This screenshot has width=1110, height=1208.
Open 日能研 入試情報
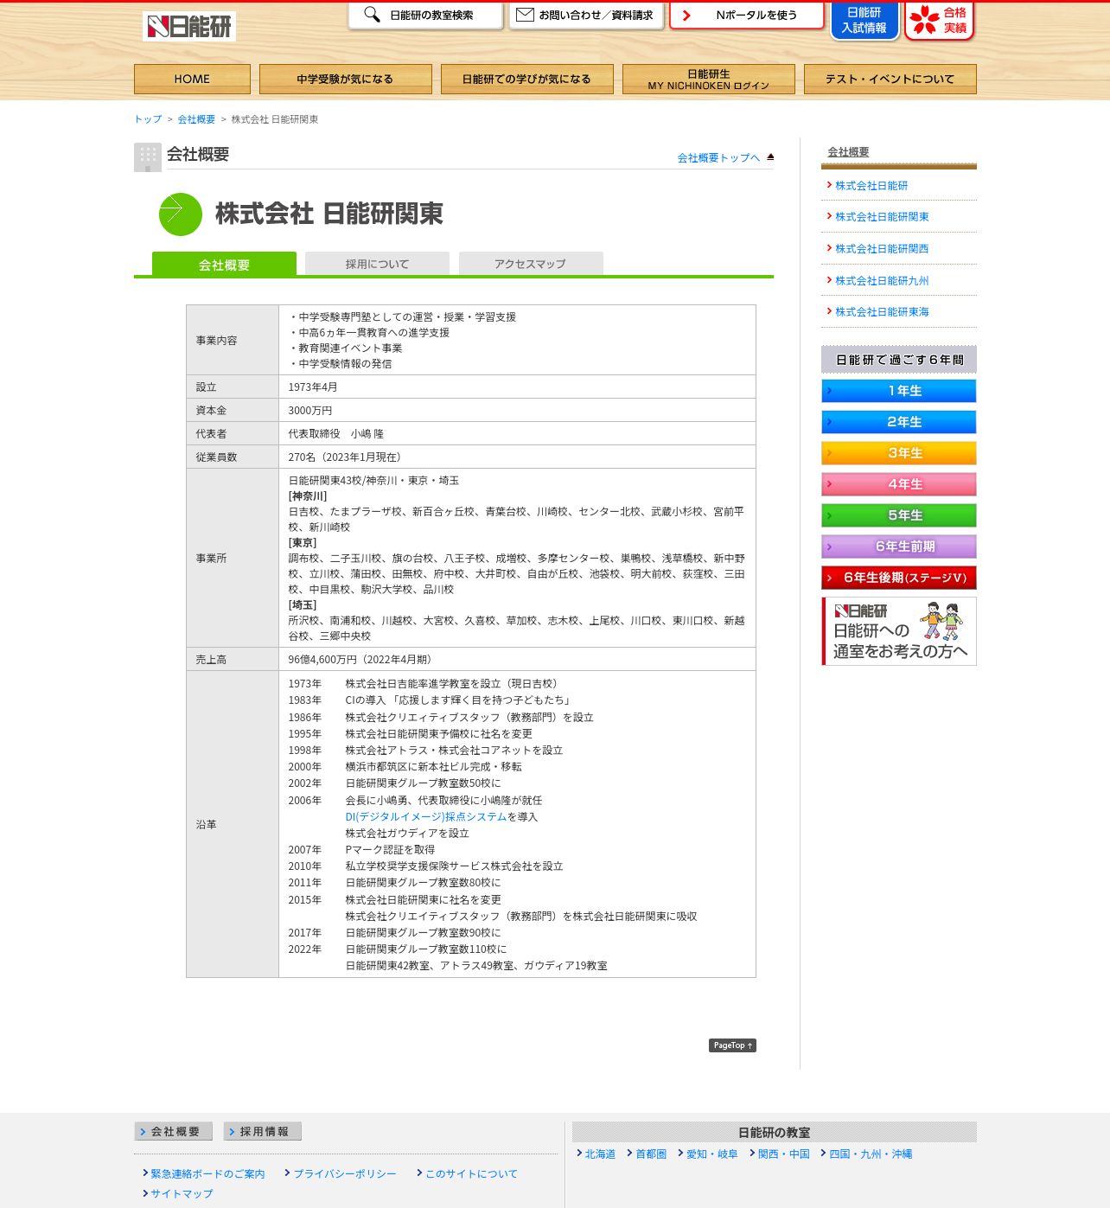pyautogui.click(x=864, y=21)
